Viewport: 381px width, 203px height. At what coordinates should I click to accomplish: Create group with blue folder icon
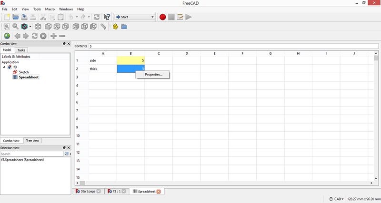pos(124,27)
